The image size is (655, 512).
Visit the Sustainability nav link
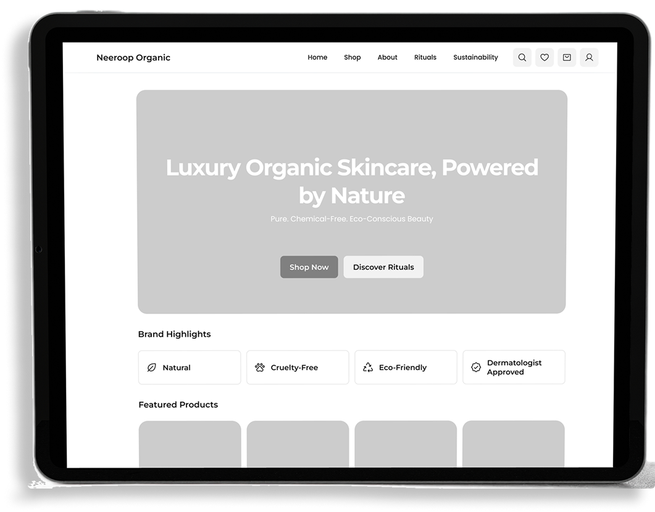tap(475, 57)
